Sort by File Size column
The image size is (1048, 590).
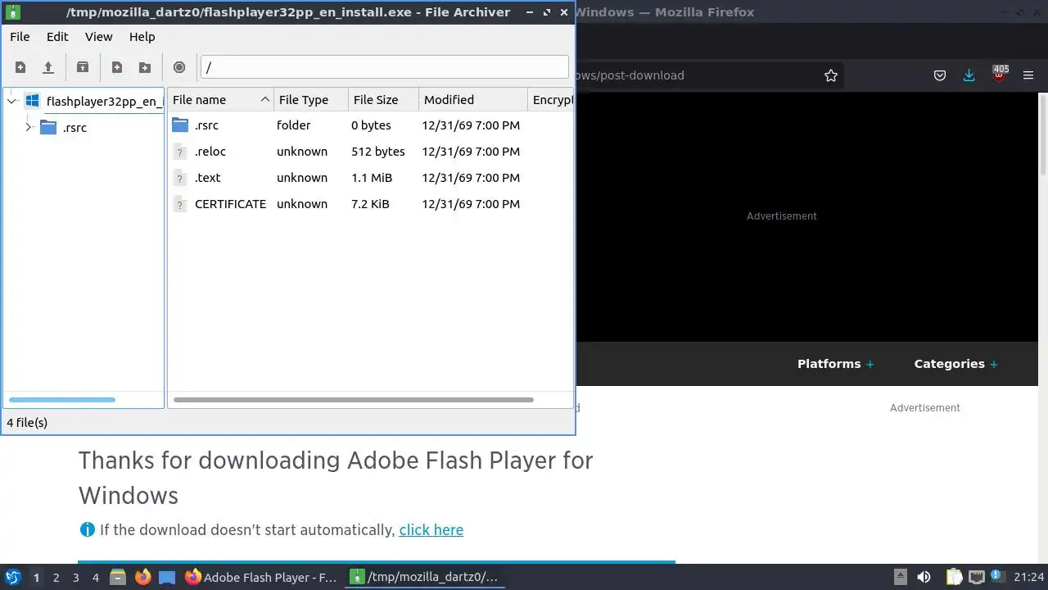(x=384, y=100)
